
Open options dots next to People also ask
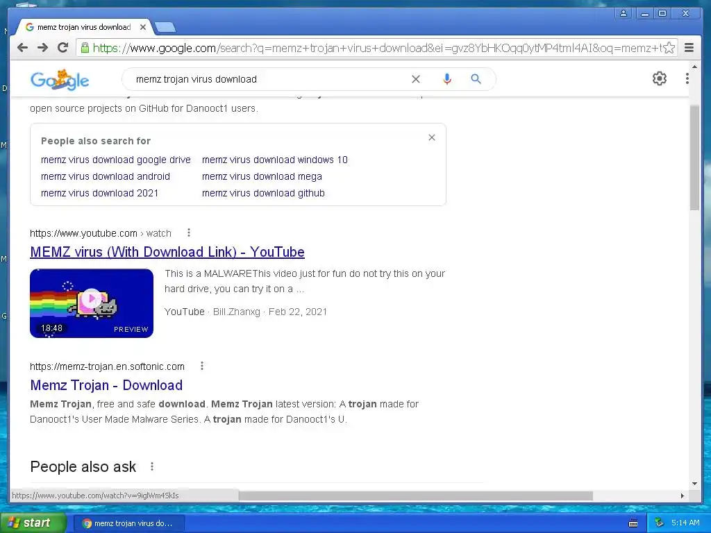point(152,466)
